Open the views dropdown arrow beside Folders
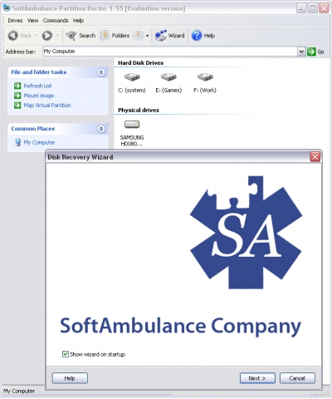 (x=147, y=36)
